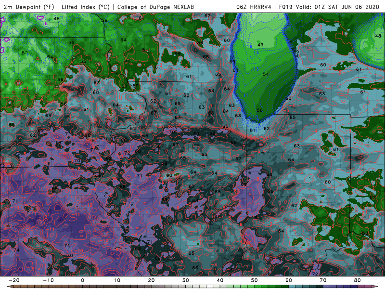Select the "College of DuPage NEXLAB" header text

point(155,7)
